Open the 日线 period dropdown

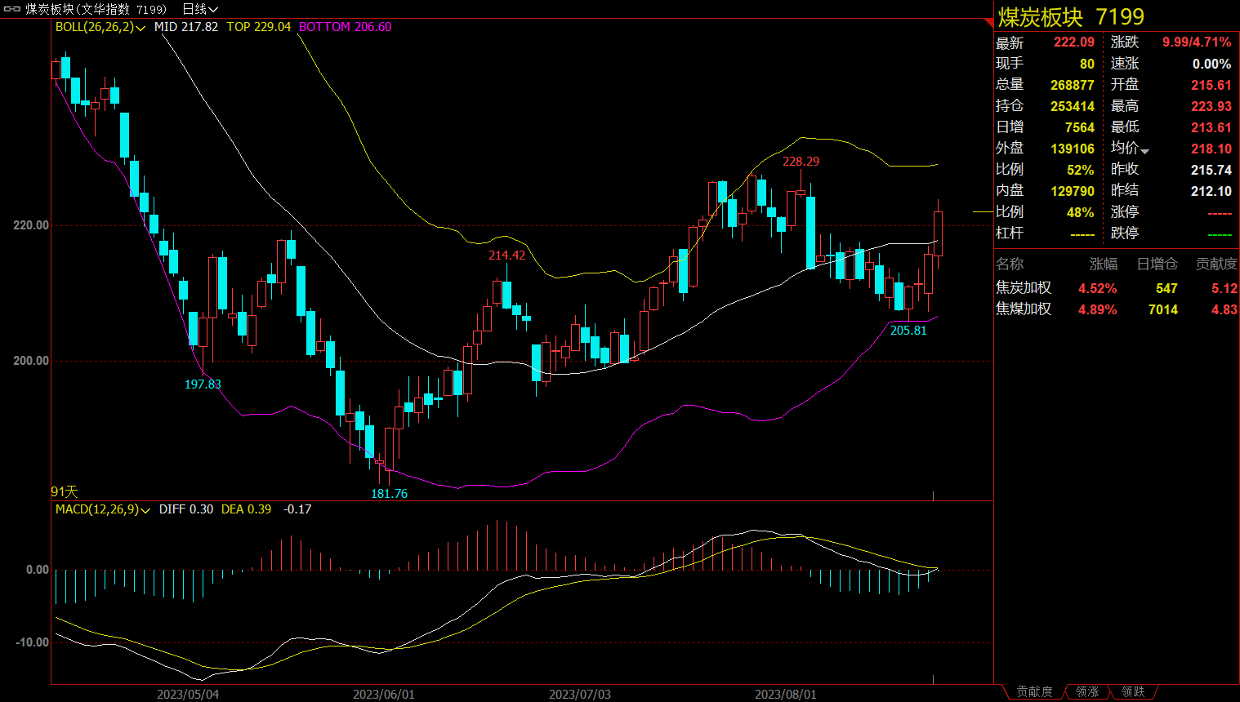click(199, 9)
